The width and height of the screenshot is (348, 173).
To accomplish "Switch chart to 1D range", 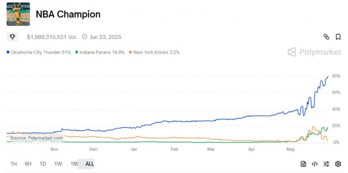I will (x=43, y=164).
